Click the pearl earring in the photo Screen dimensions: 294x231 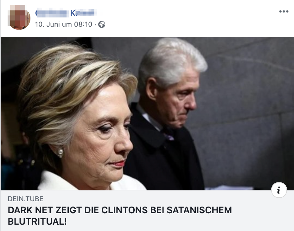point(61,153)
